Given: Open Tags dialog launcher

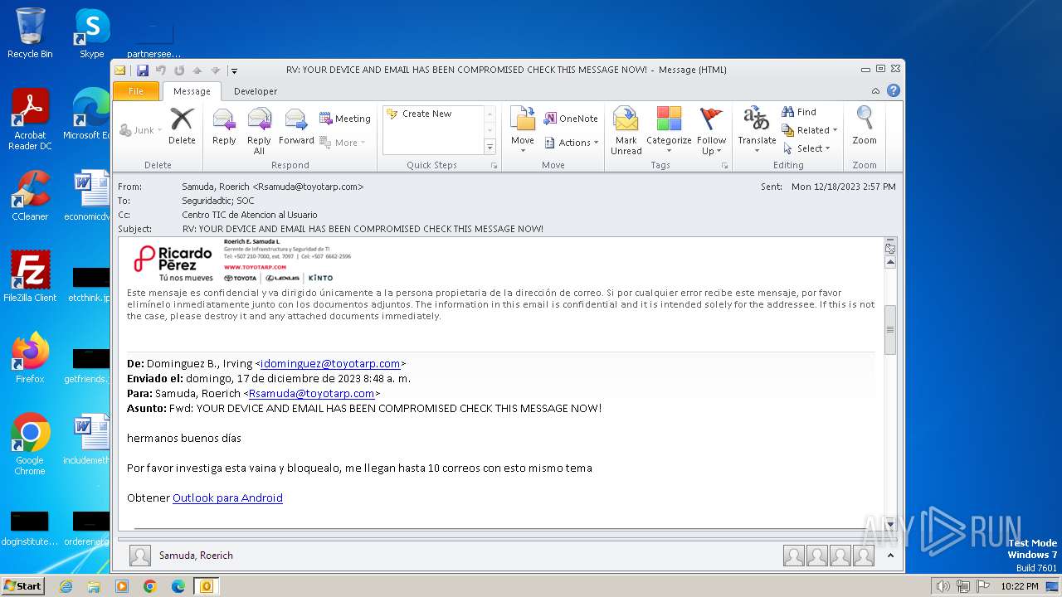Looking at the screenshot, I should click(724, 166).
